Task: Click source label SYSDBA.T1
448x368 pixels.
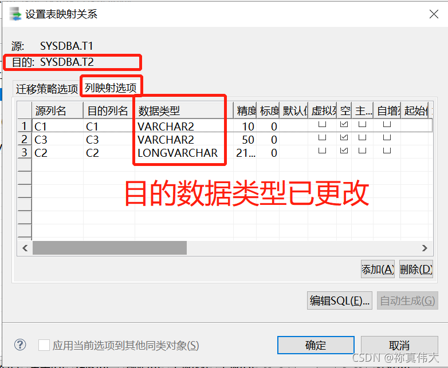Action: tap(66, 46)
